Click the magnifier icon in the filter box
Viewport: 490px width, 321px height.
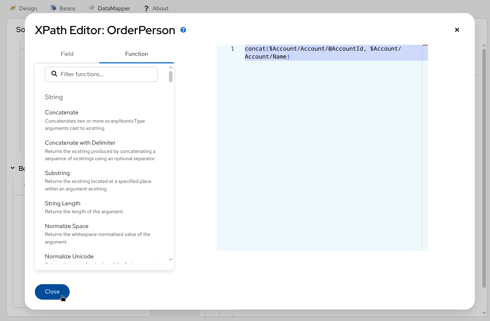click(x=54, y=74)
